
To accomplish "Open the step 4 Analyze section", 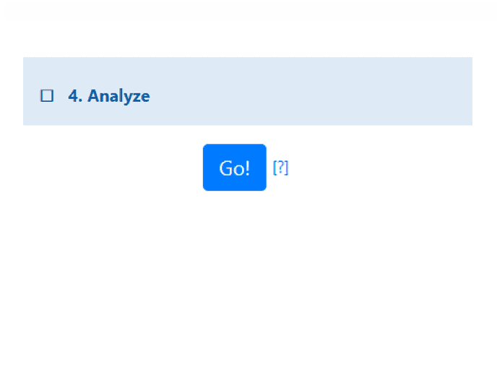I will [x=248, y=91].
